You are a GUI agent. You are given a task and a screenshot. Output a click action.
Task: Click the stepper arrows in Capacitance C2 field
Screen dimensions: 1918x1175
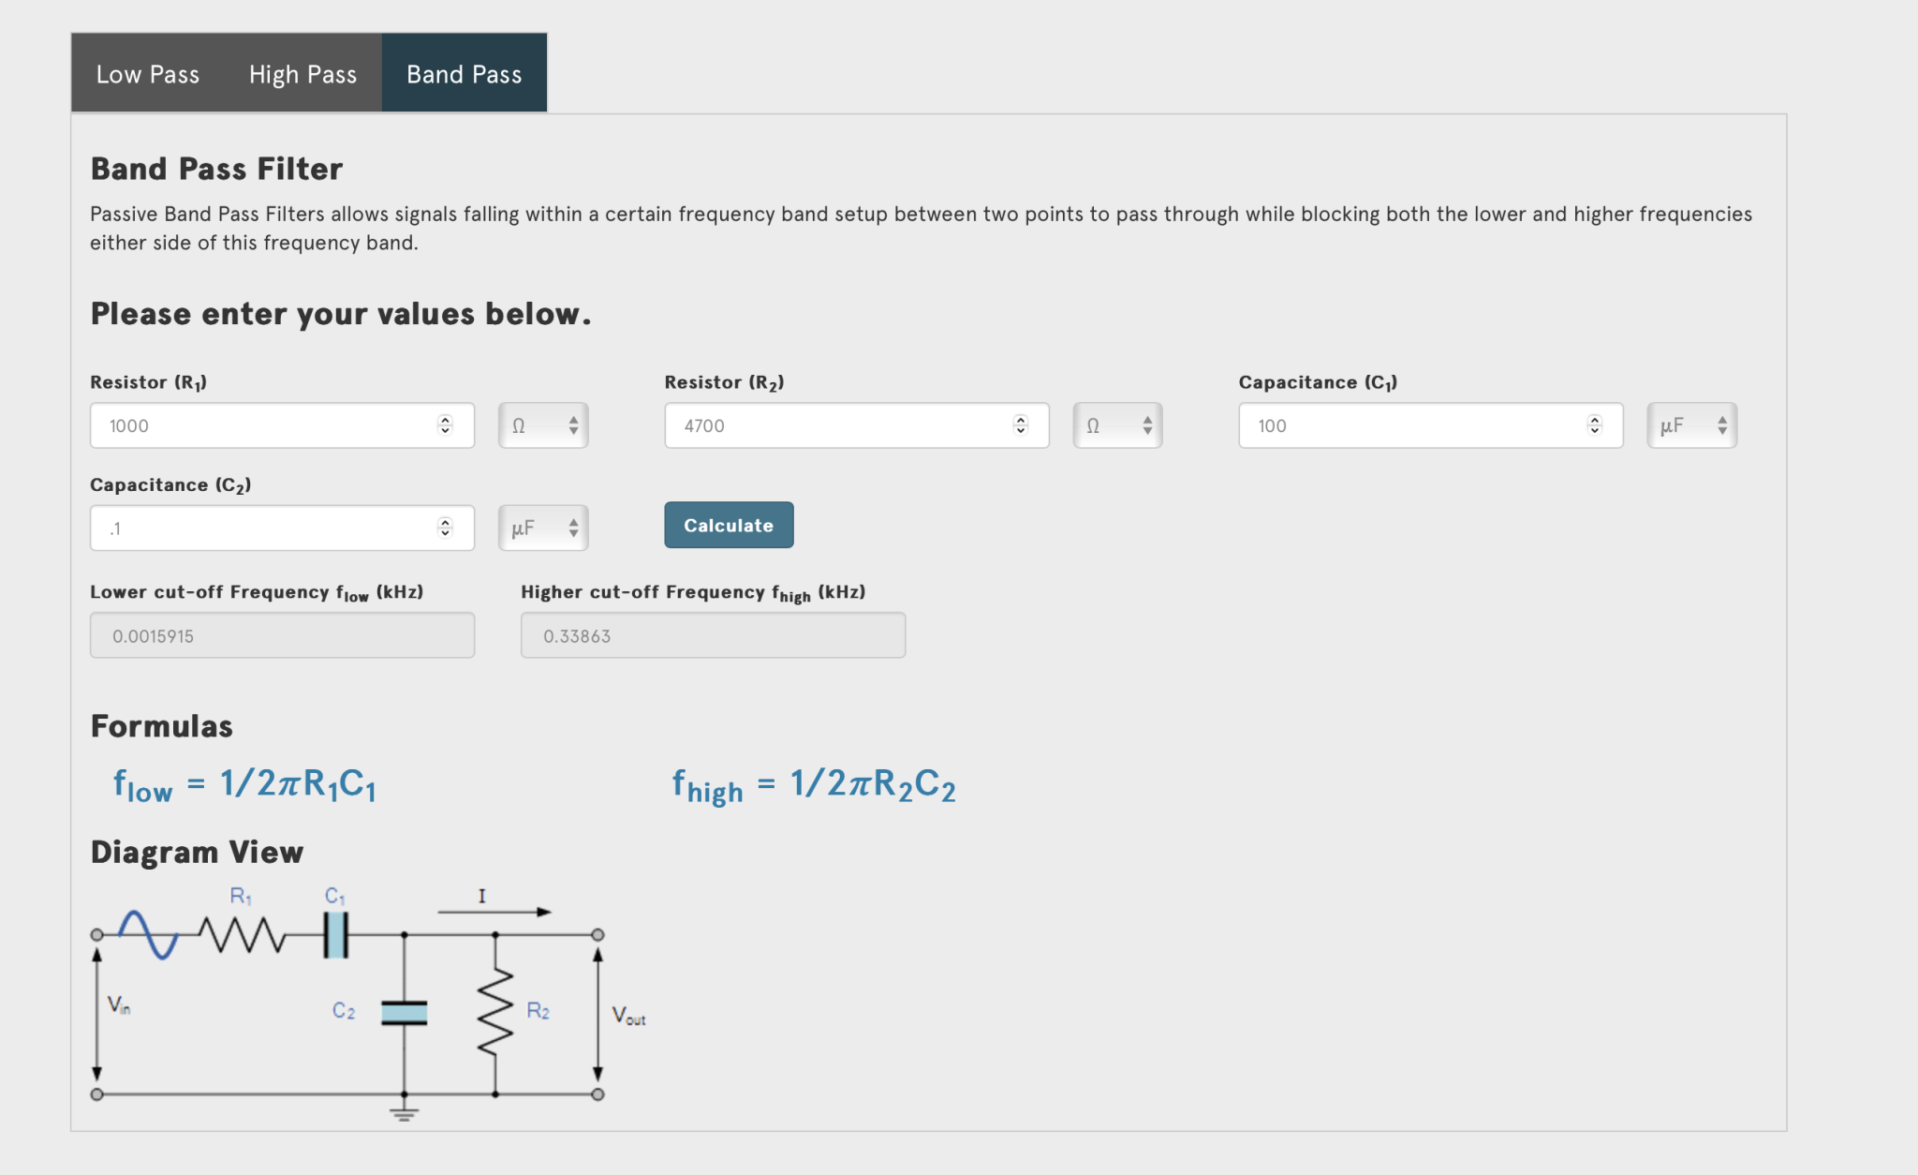click(445, 528)
